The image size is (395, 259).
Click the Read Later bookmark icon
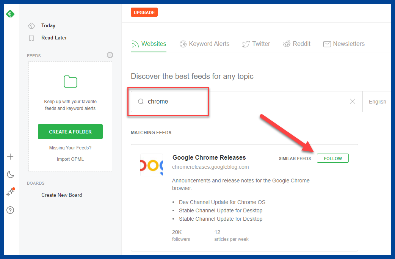31,38
